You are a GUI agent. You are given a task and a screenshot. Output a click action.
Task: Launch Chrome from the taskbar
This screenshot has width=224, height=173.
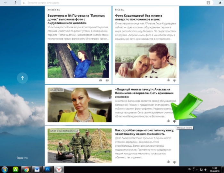[x=26, y=169]
